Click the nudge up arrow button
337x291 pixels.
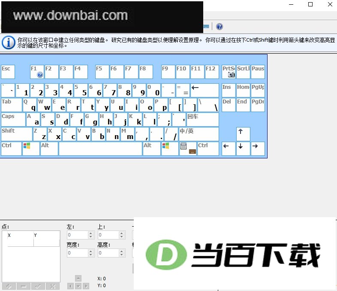pos(78,278)
